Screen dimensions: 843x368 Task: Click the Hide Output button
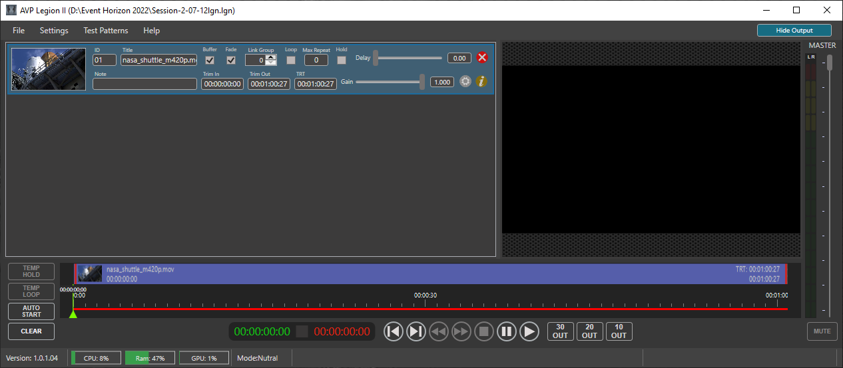(x=794, y=31)
